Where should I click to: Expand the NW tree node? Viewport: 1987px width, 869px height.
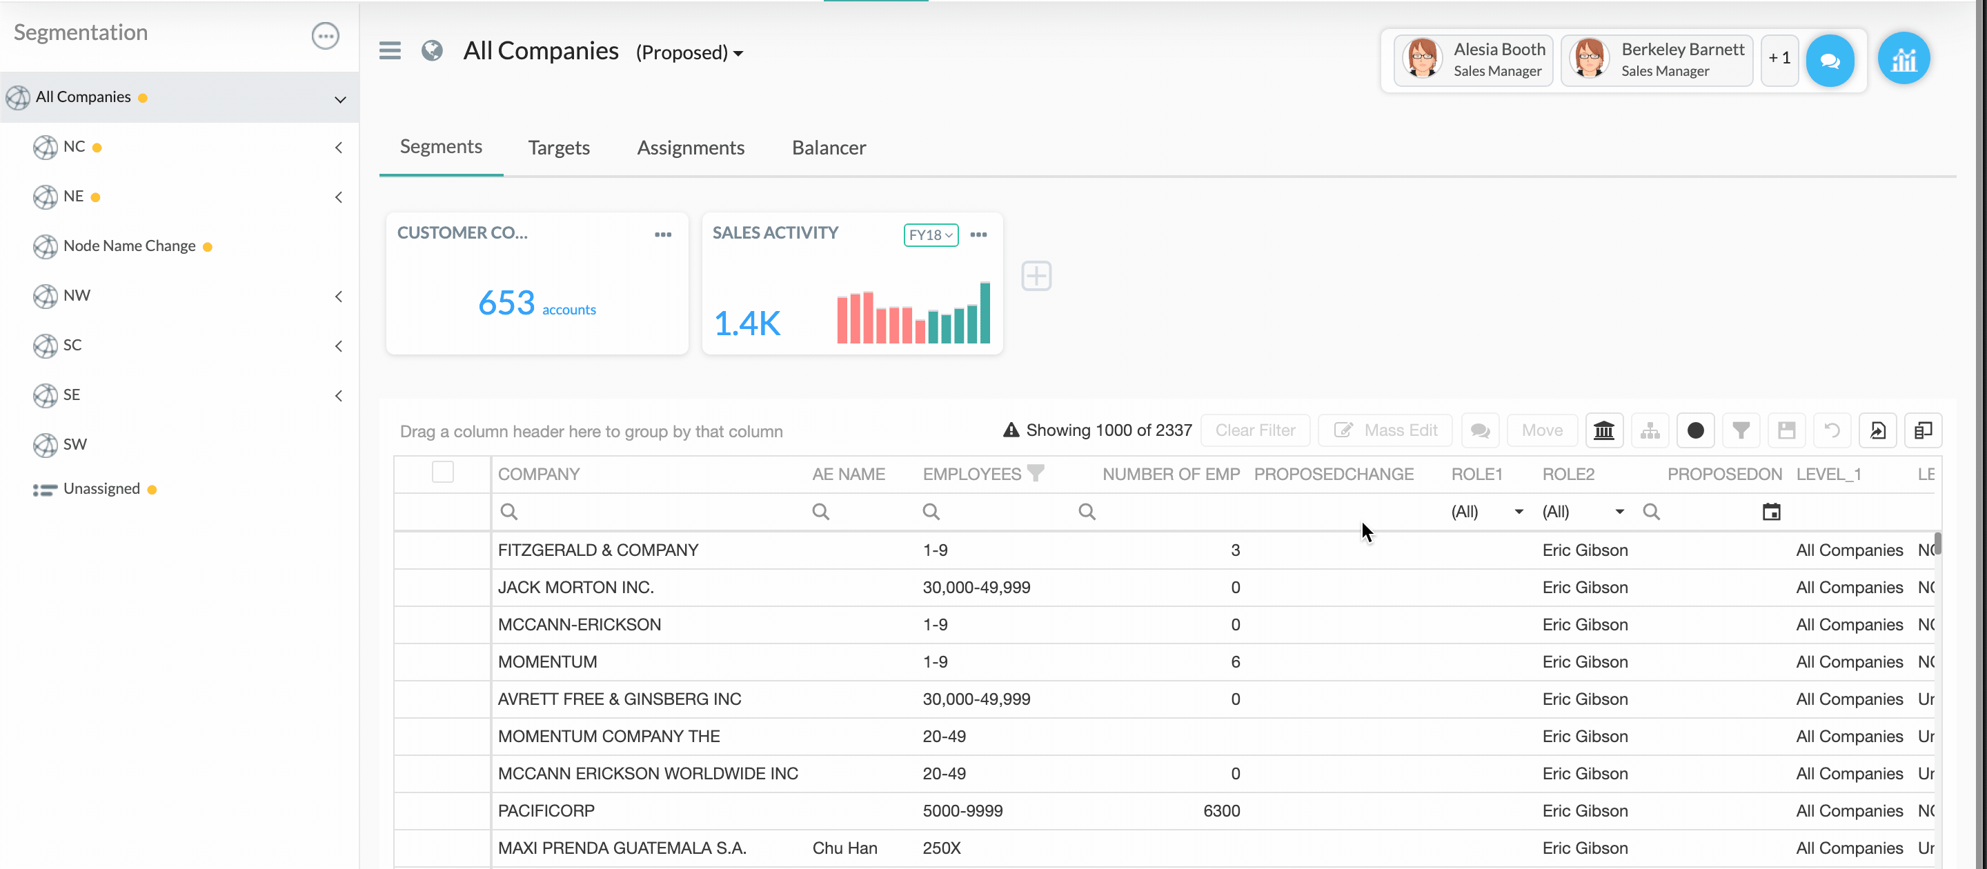(339, 296)
